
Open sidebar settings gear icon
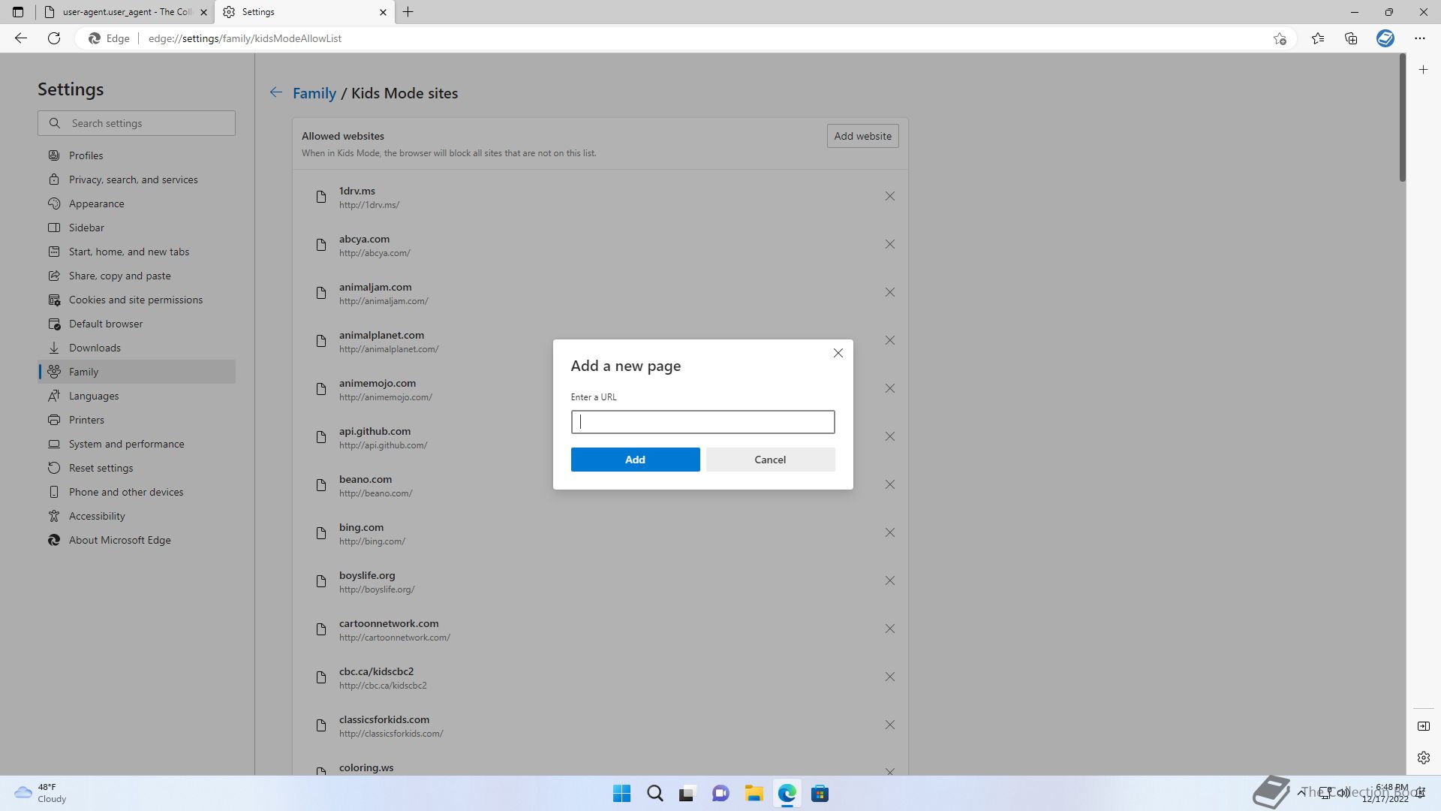tap(1424, 758)
